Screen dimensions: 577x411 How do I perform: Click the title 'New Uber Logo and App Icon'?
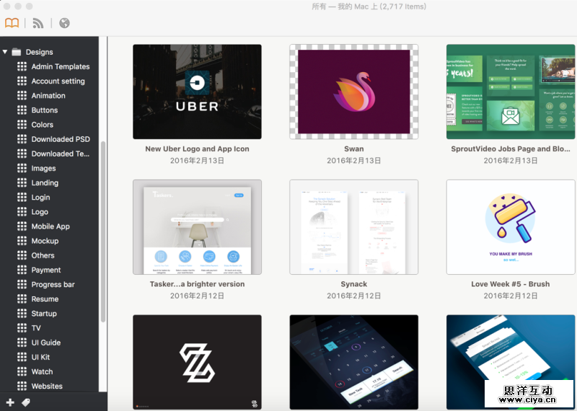point(197,149)
